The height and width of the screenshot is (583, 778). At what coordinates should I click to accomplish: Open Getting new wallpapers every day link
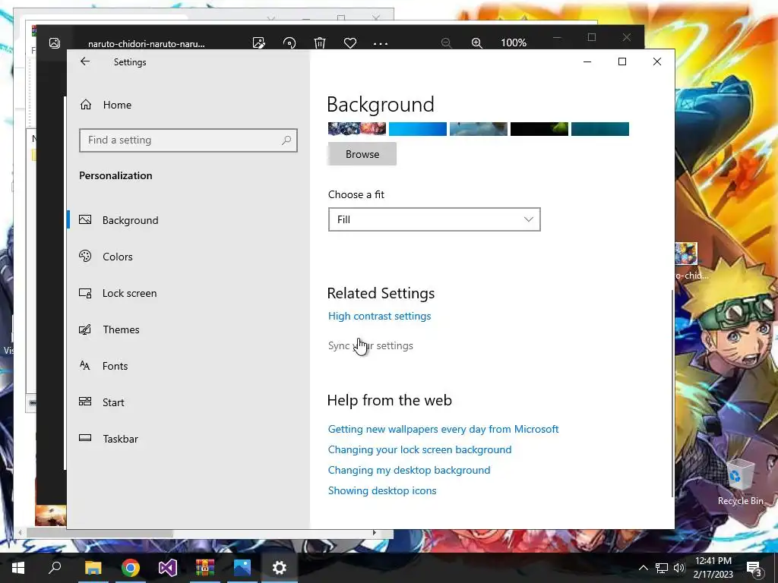(x=443, y=430)
